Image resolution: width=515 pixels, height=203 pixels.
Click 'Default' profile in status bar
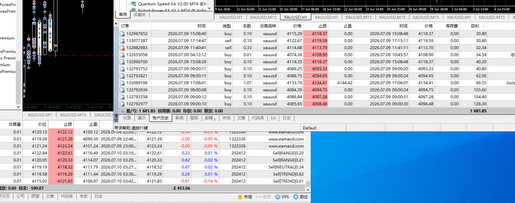pos(309,128)
